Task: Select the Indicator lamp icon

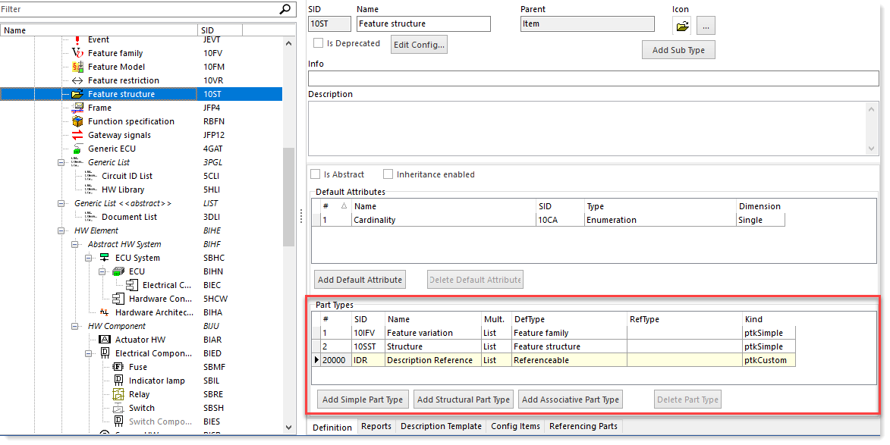Action: coord(118,380)
